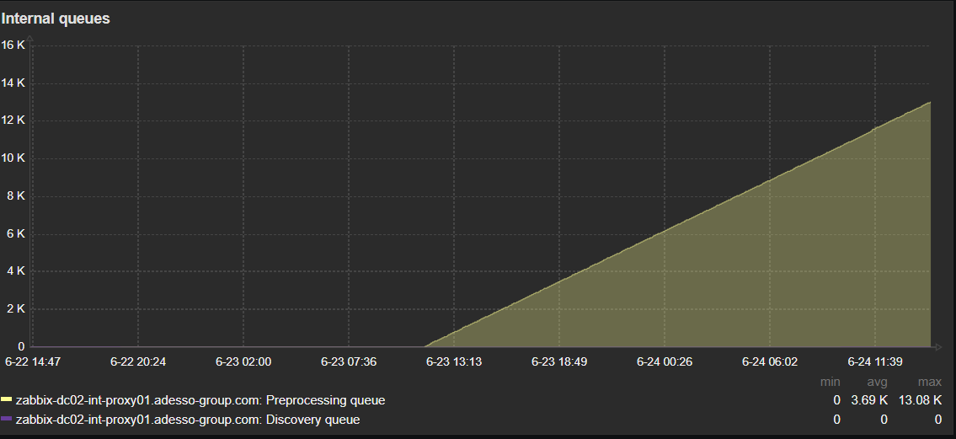Click the 6-24 11:39 time label
956x439 pixels.
(x=875, y=361)
